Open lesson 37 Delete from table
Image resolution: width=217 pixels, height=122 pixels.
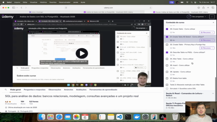pyautogui.click(x=178, y=78)
